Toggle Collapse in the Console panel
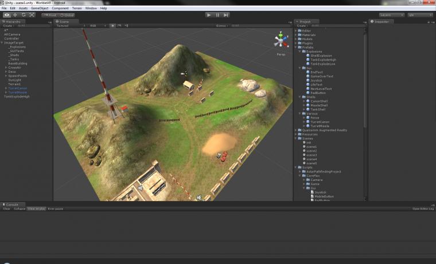Screen dimensions: 436x264 point(20,209)
